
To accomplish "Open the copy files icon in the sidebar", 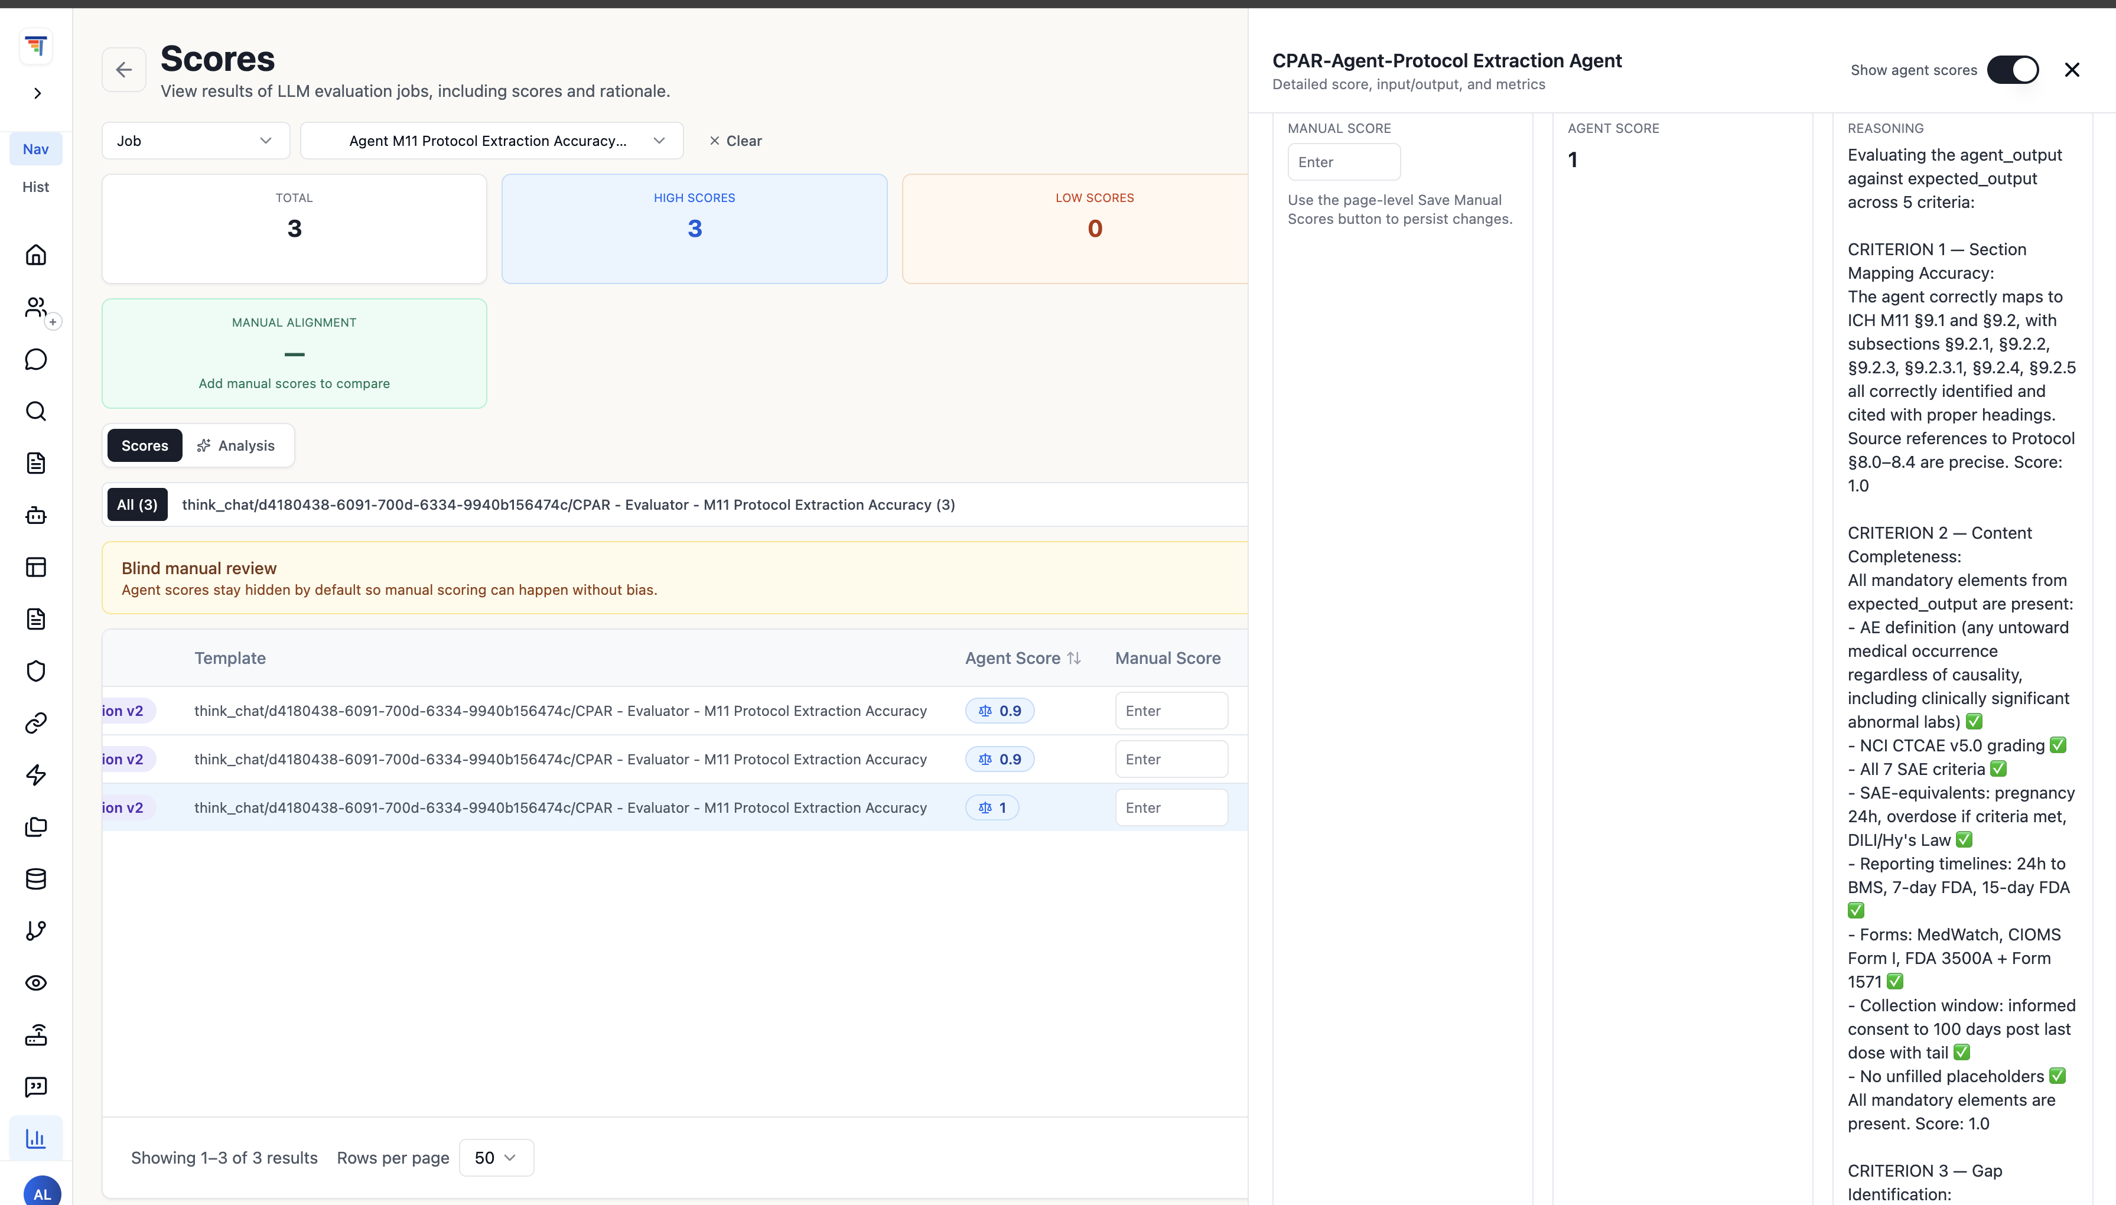I will pos(35,827).
